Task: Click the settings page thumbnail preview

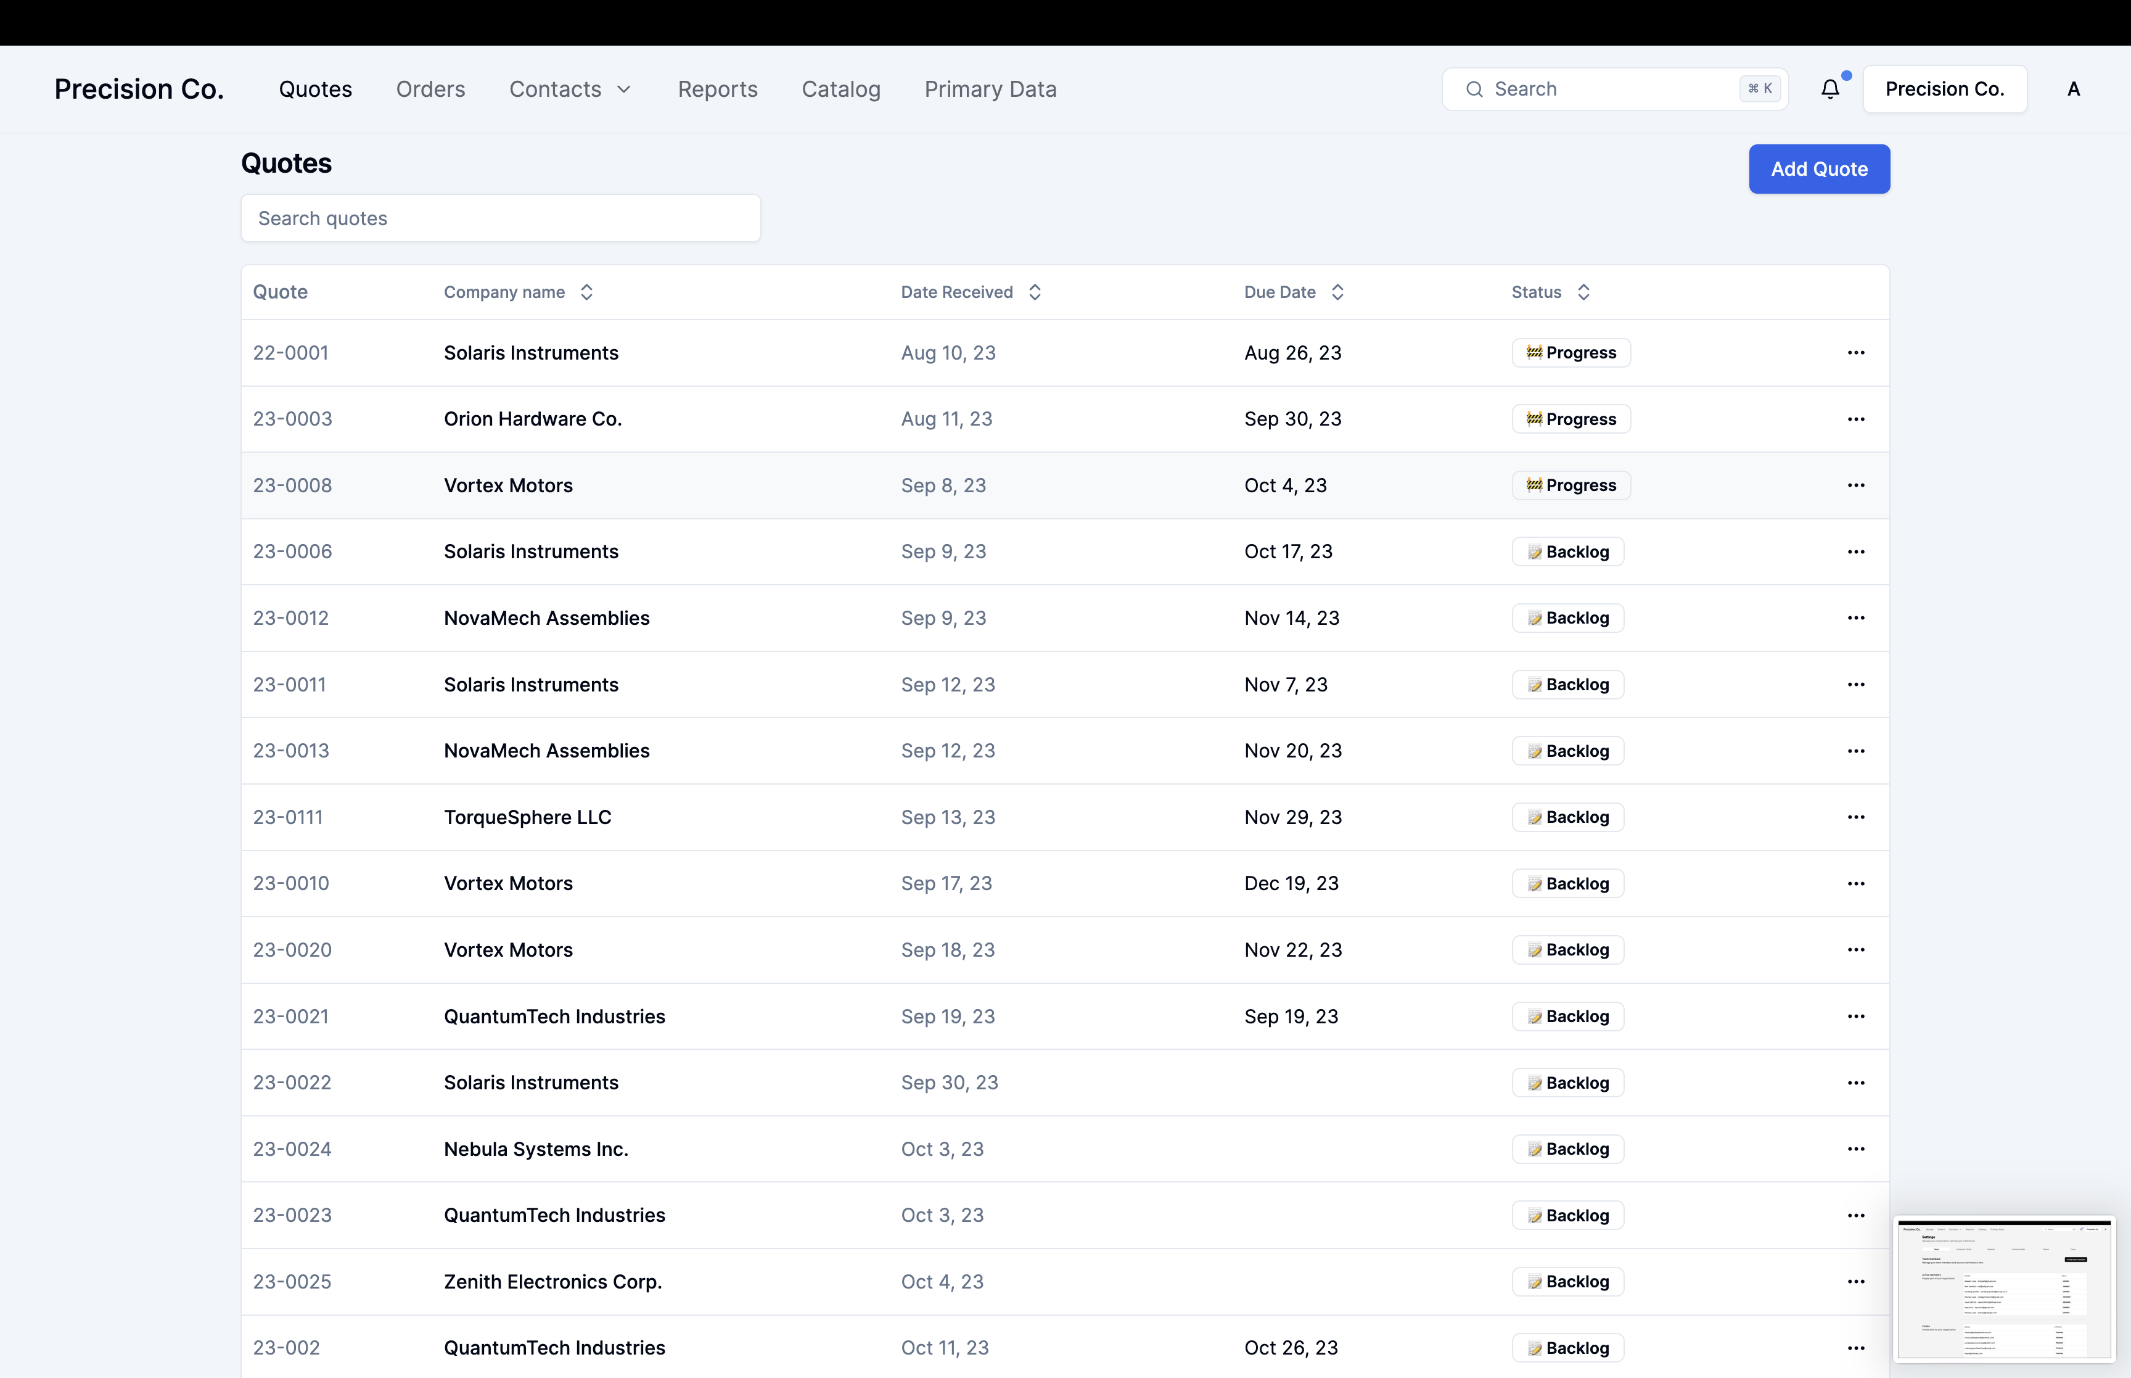Action: [2003, 1289]
